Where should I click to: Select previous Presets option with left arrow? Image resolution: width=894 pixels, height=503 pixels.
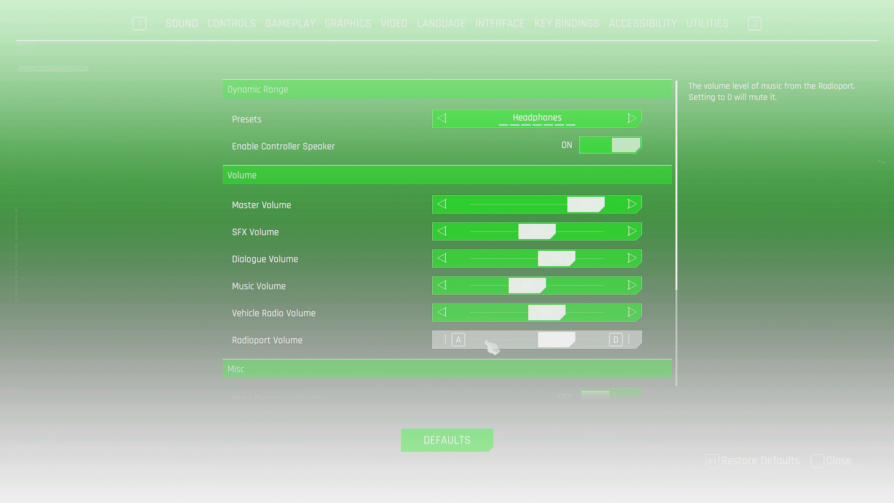coord(442,118)
